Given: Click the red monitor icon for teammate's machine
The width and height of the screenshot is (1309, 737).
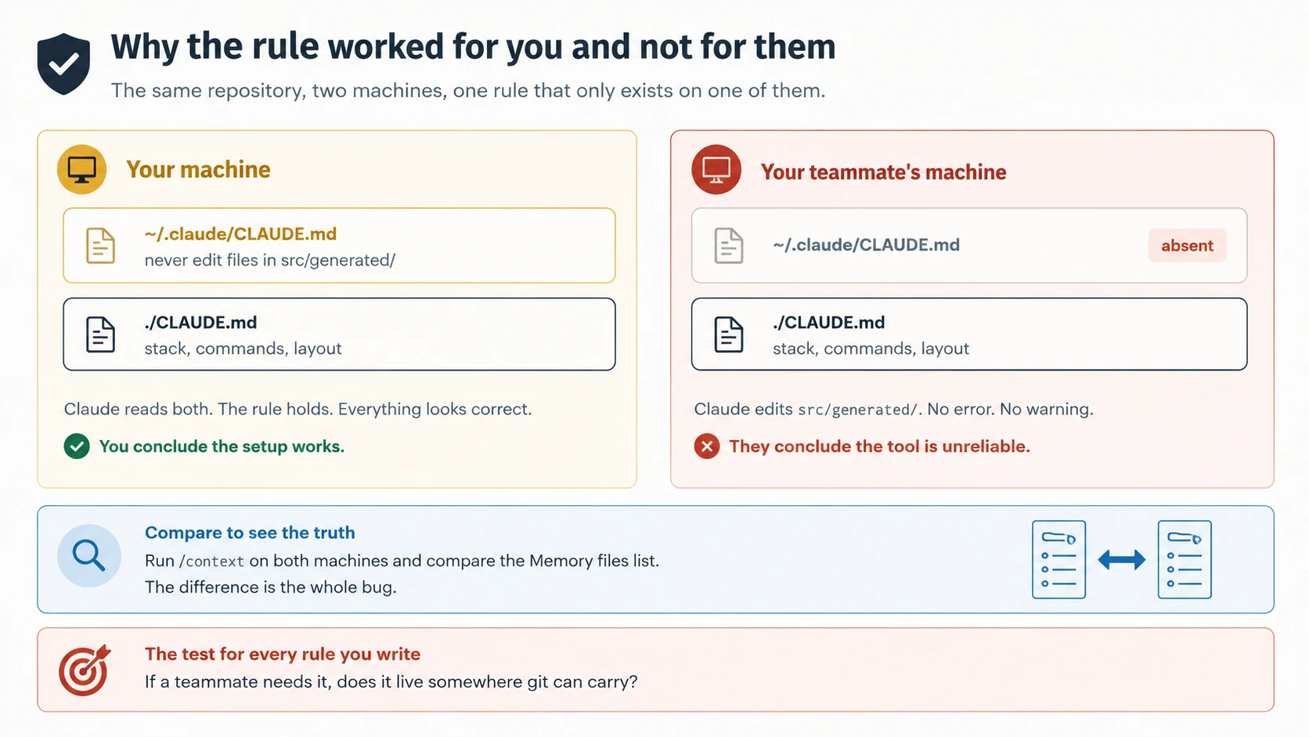Looking at the screenshot, I should [716, 169].
